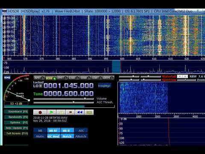
Task: Pause playback of the WAV file
Action: [61, 113]
